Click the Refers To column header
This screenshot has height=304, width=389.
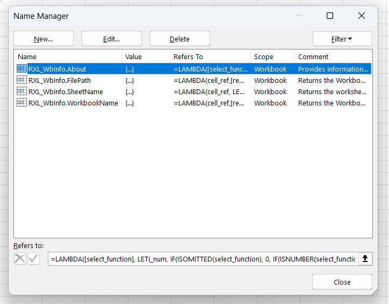210,56
